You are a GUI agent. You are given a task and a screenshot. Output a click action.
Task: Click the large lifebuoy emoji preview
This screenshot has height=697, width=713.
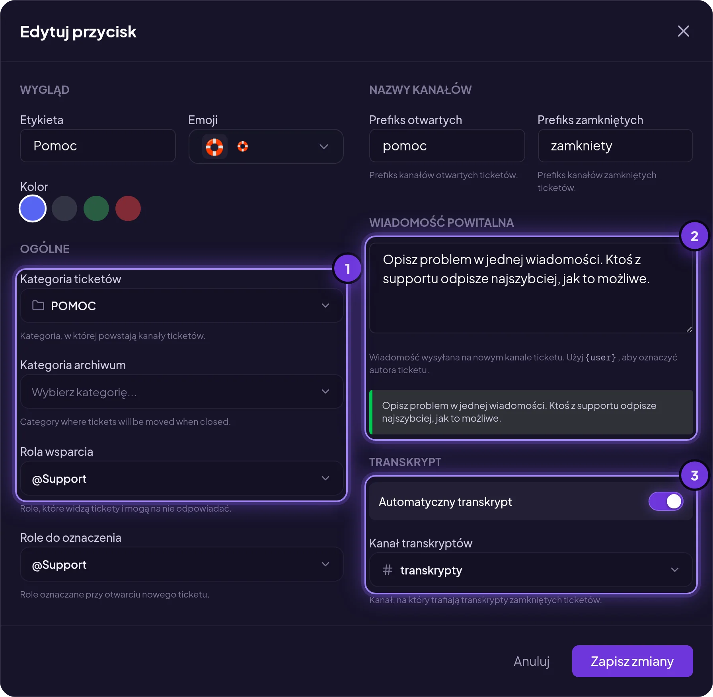click(x=214, y=147)
